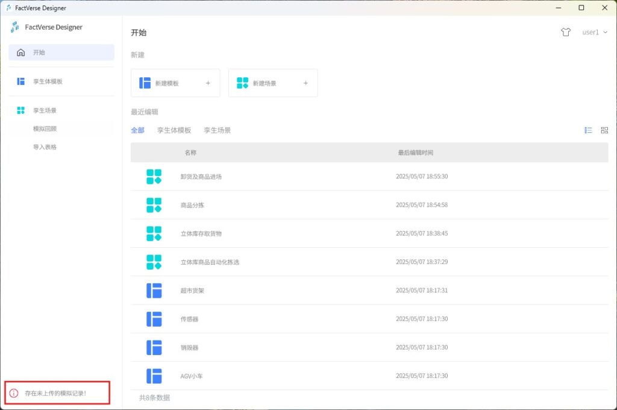The image size is (617, 410).
Task: Select the 开始 home sidebar item
Action: coord(61,52)
